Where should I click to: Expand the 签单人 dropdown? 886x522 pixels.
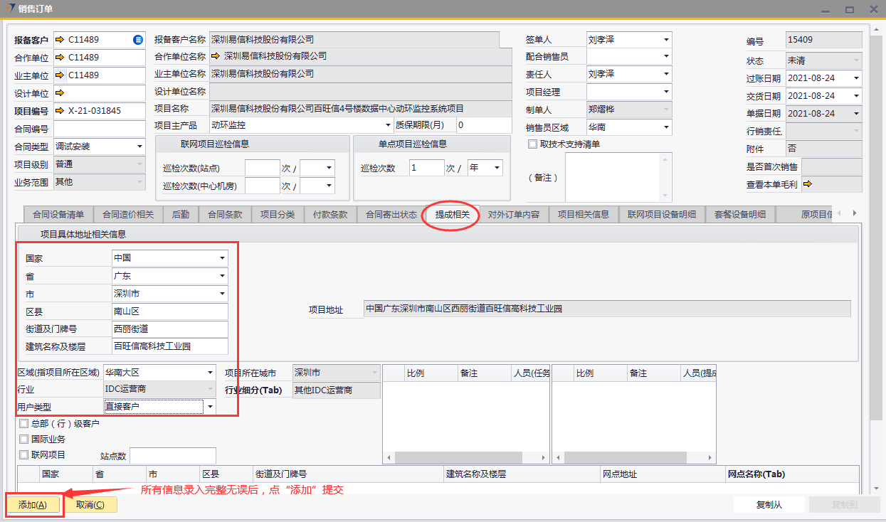click(x=666, y=40)
